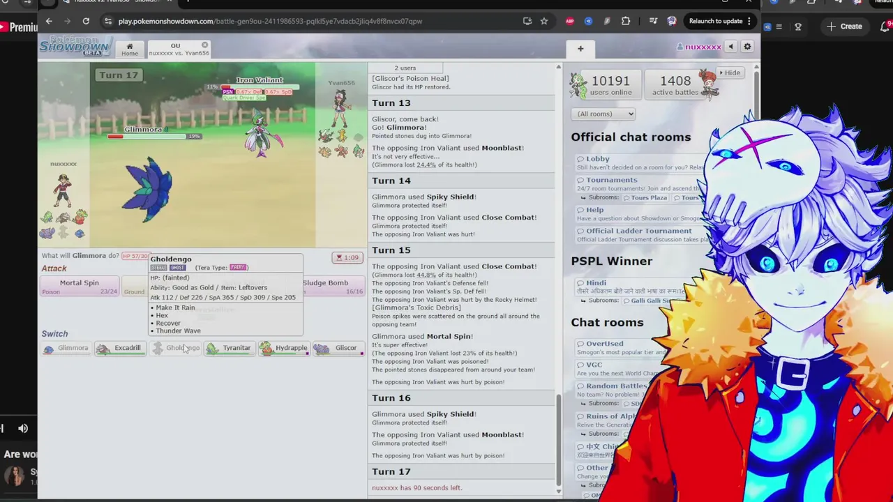Join the Tournaments chat room
Viewport: 893px width, 502px height.
point(611,180)
